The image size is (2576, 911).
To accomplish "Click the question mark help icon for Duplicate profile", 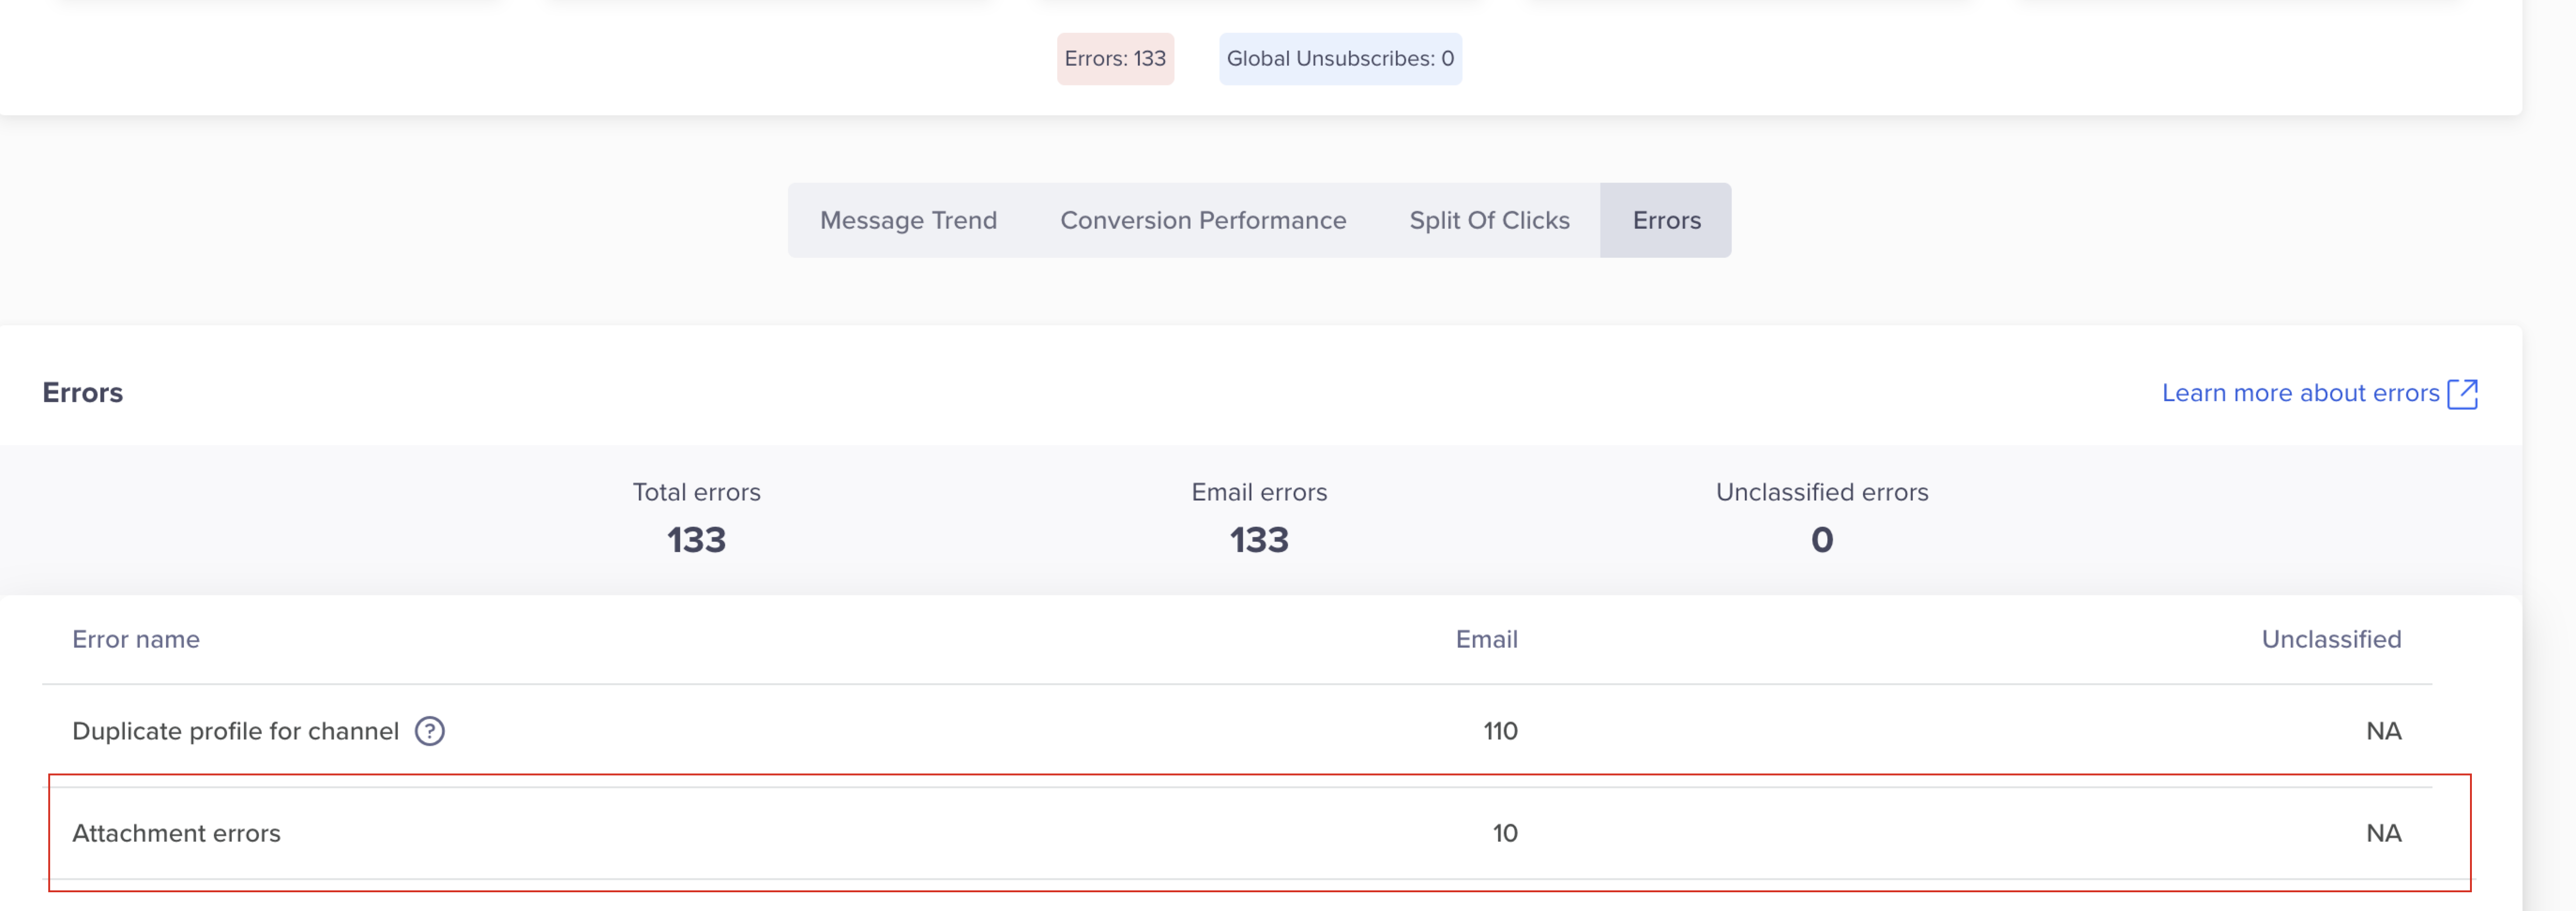I will click(x=429, y=731).
